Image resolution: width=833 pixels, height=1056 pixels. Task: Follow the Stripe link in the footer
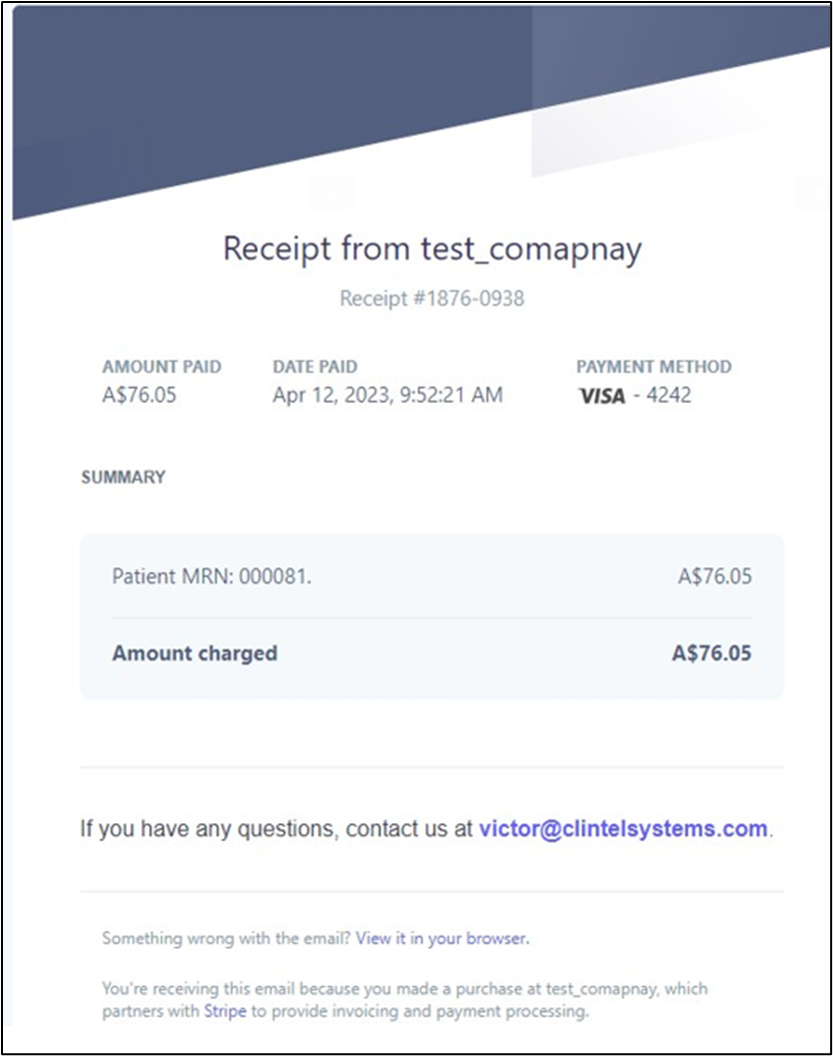[225, 1011]
